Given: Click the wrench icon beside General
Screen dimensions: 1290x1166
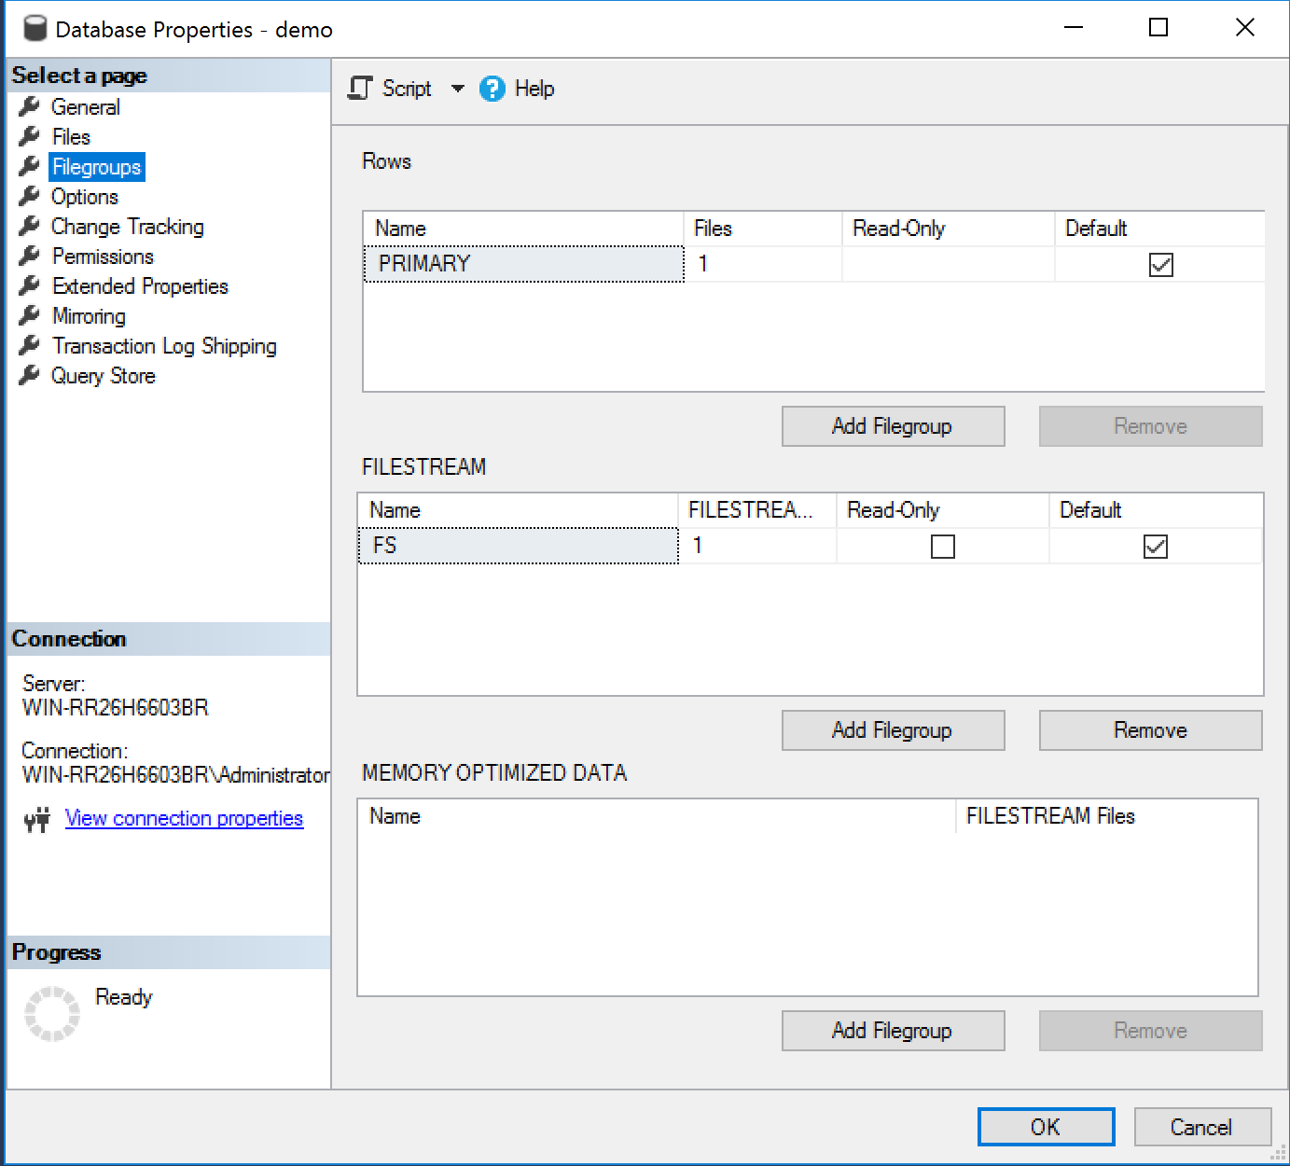Looking at the screenshot, I should 30,106.
